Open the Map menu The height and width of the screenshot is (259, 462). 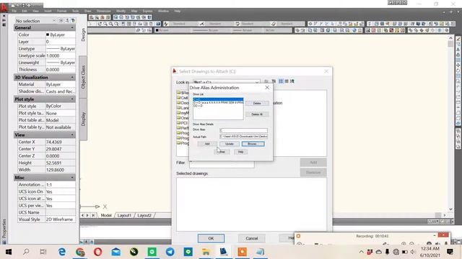pyautogui.click(x=134, y=11)
